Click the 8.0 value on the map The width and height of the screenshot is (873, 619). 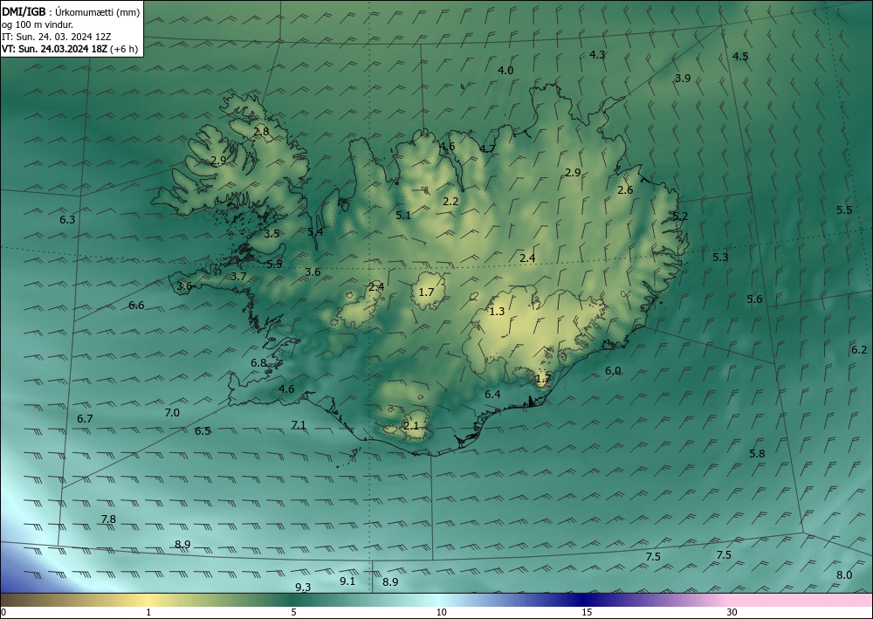point(844,575)
